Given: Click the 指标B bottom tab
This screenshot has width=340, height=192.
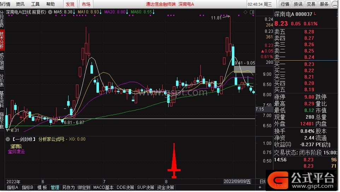Looking at the screenshot, I should (x=28, y=188).
